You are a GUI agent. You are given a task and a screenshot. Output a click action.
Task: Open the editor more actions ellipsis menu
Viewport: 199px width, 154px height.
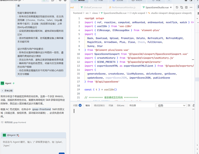pos(191,7)
